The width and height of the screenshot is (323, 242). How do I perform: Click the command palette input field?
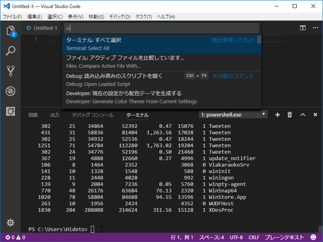click(x=161, y=28)
